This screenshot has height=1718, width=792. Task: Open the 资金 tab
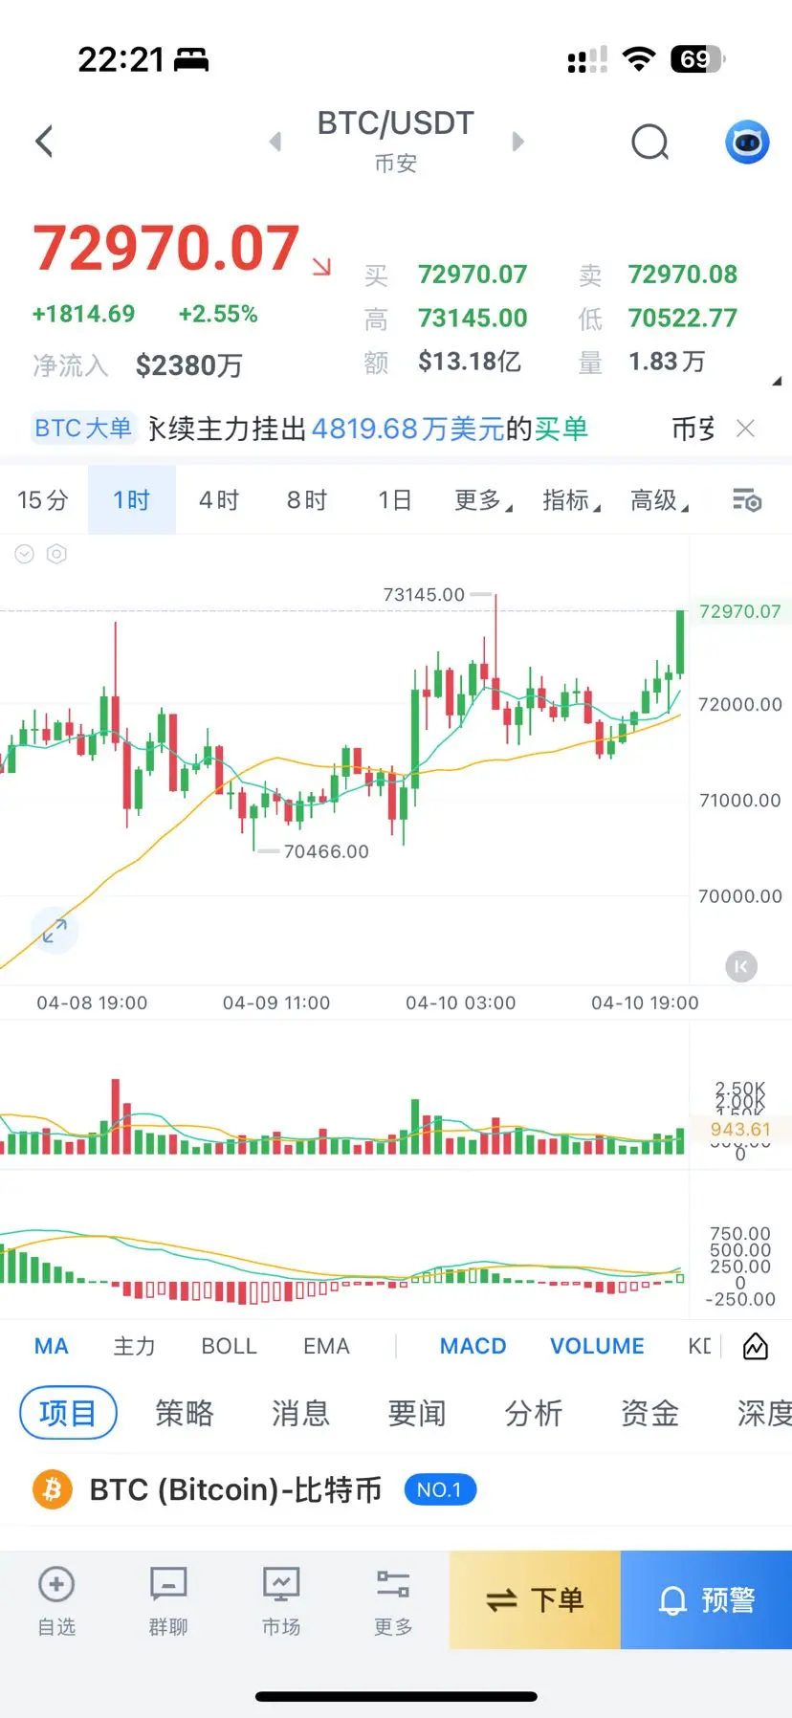click(x=650, y=1413)
